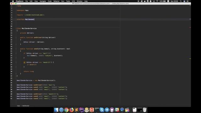Place cursor after 'interface MailSender' on line 7
The image size is (201, 113).
(x=34, y=19)
